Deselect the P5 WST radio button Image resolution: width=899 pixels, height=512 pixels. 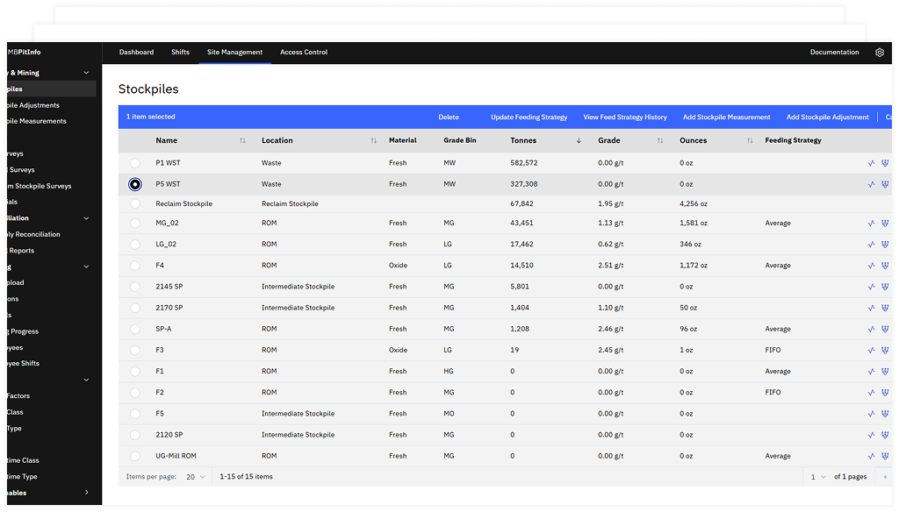(134, 184)
